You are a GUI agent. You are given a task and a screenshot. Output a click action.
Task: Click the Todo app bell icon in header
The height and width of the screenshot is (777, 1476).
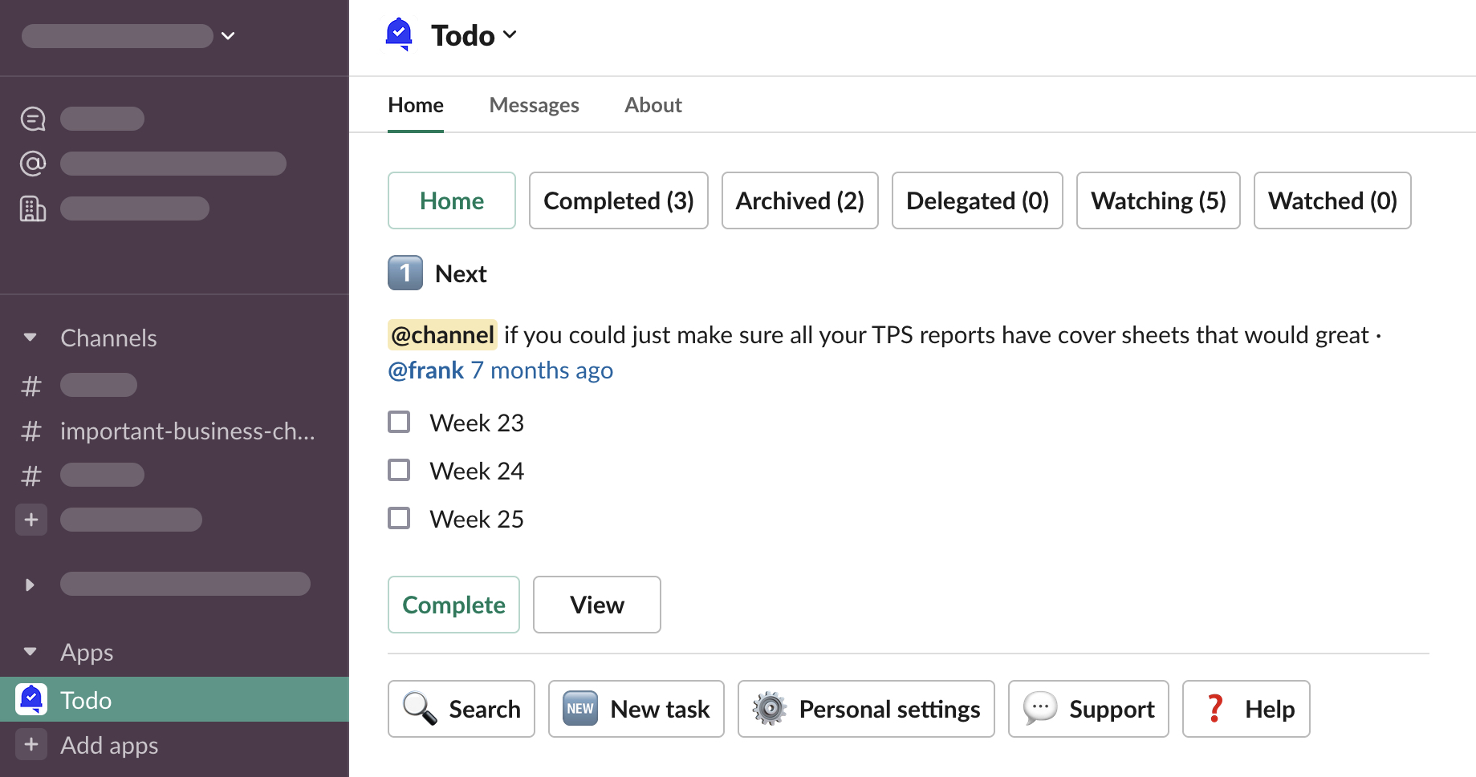click(x=399, y=34)
